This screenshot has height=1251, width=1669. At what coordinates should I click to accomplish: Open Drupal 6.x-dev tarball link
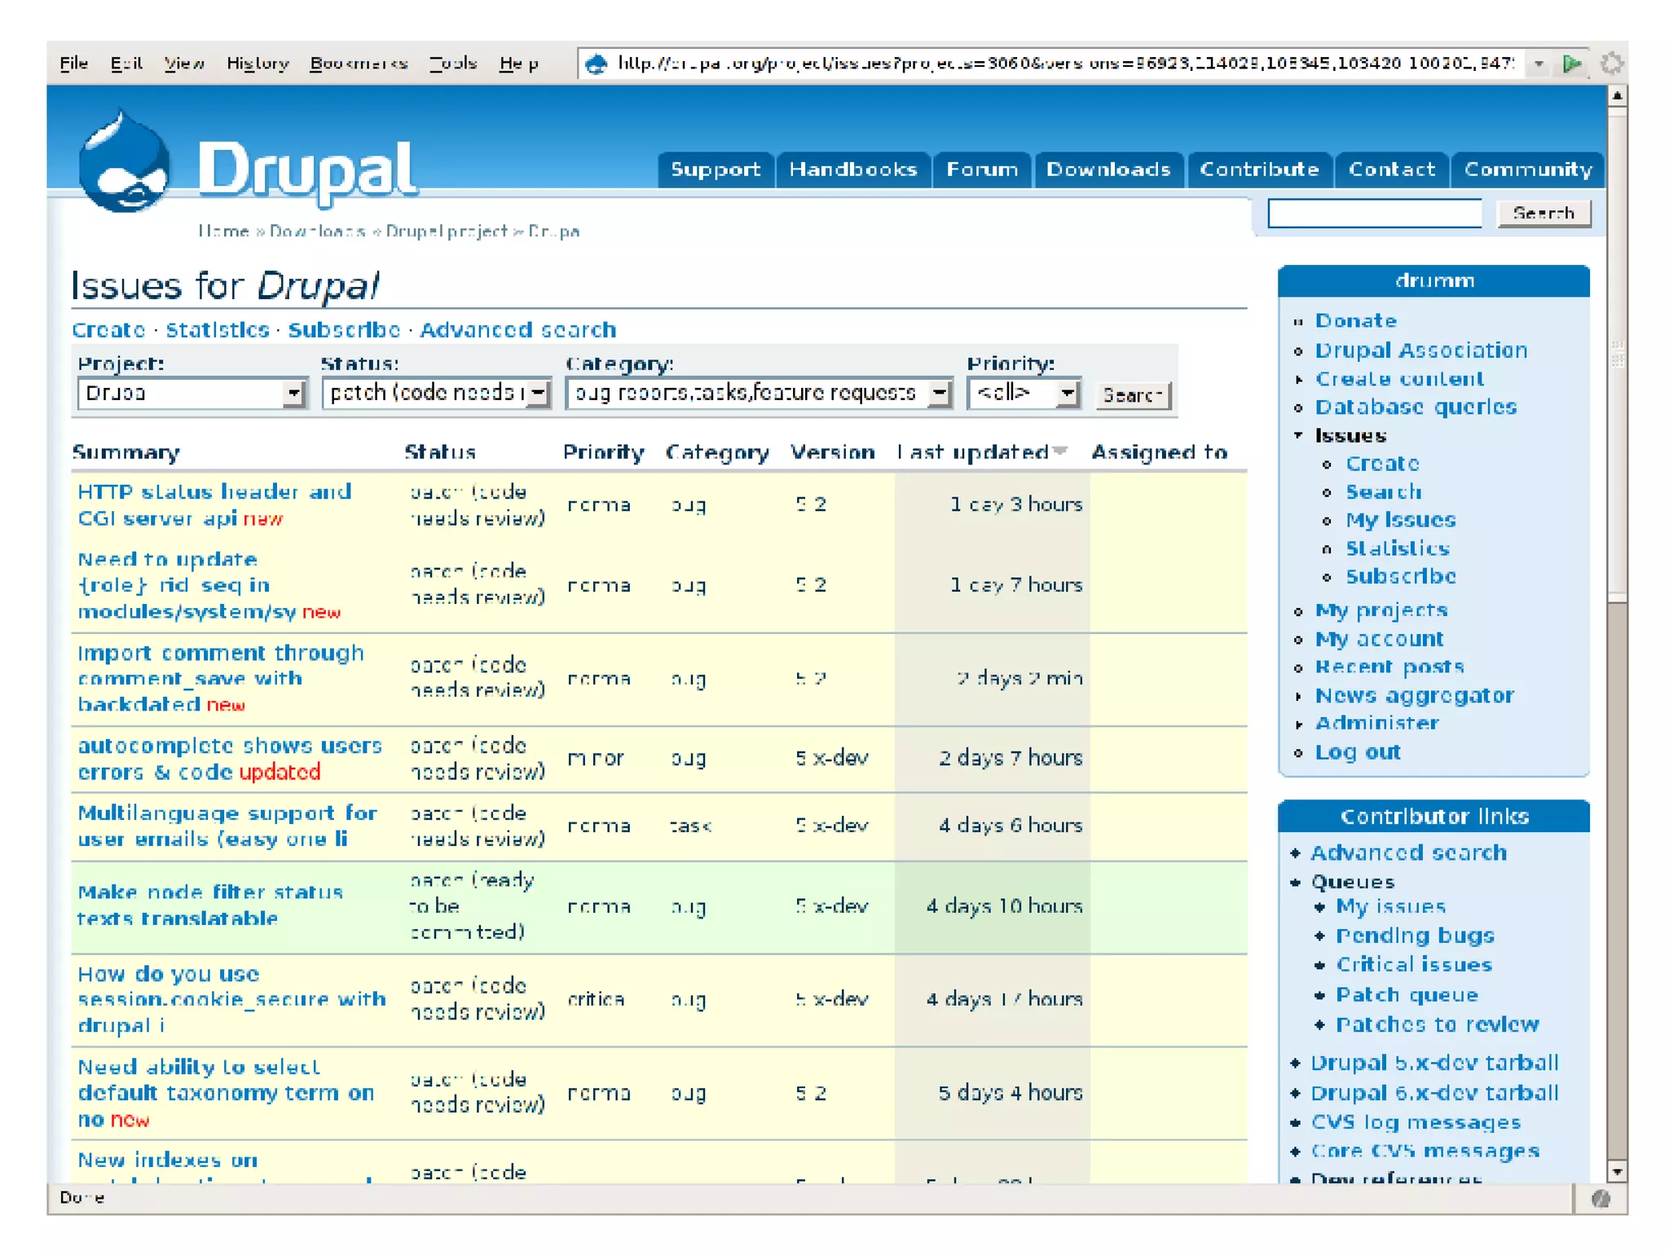(1434, 1093)
